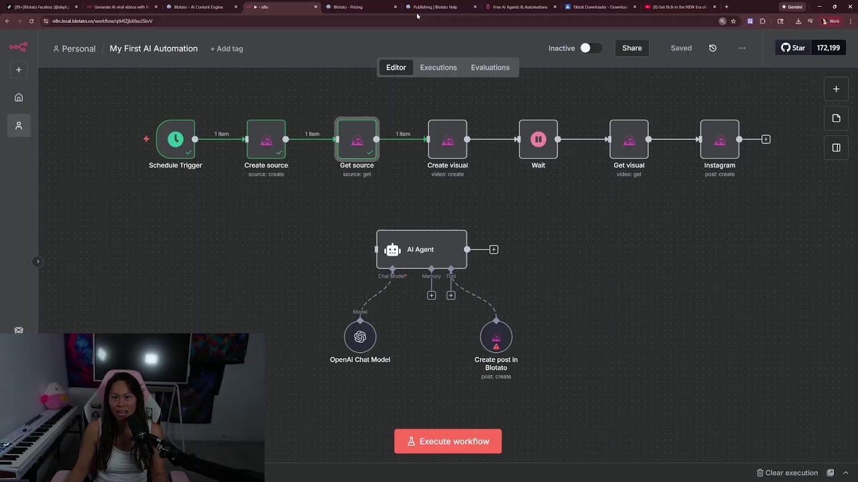Select the Get visual node
The image size is (858, 482).
pos(629,139)
